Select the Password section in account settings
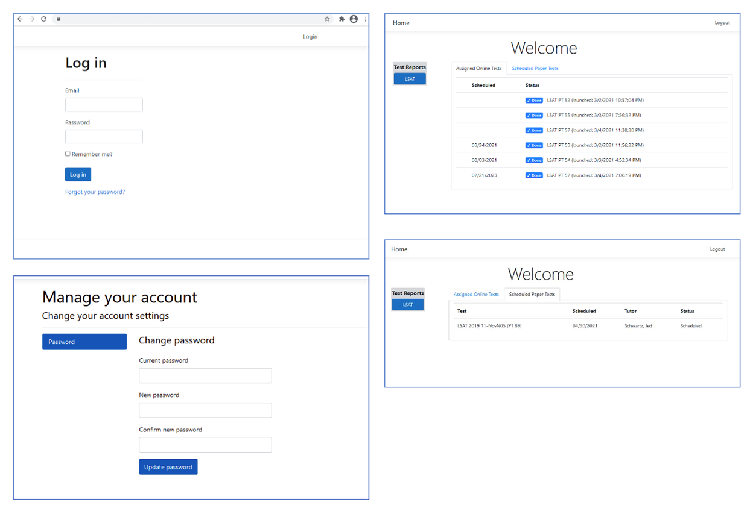 tap(84, 342)
